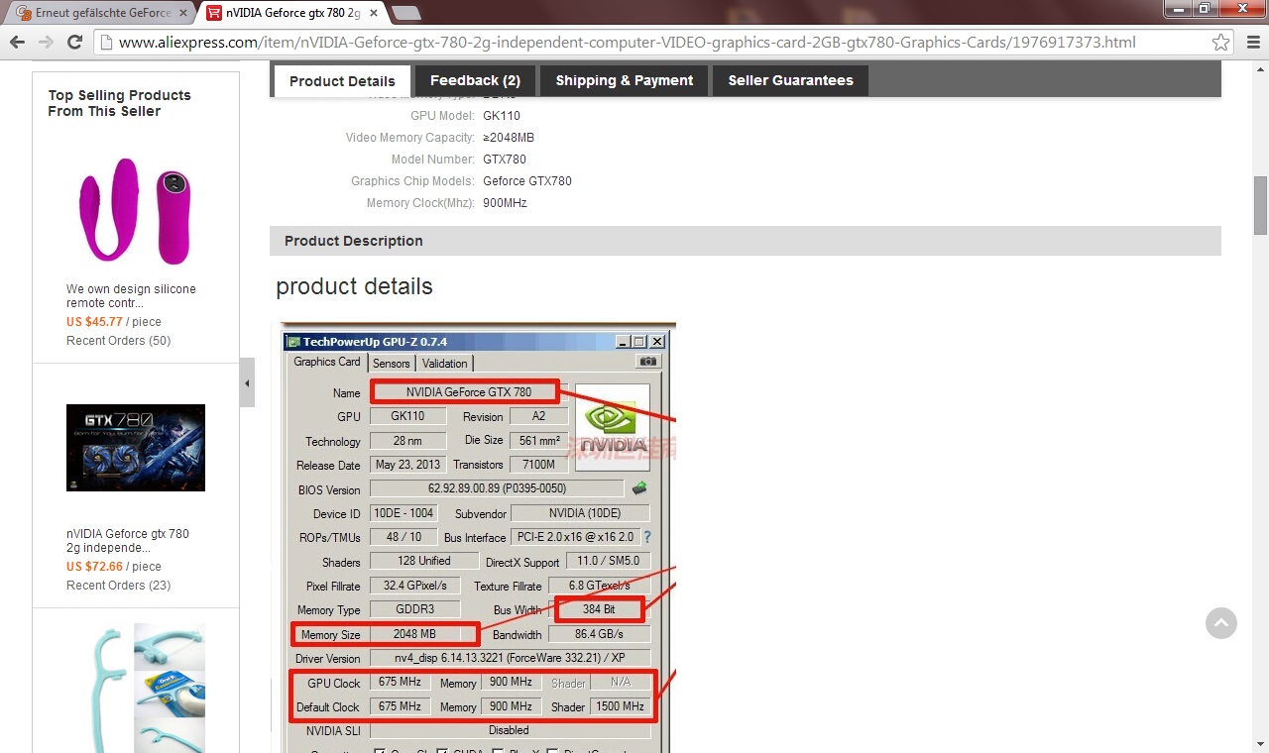Click the scroll-to-top round arrow button
The width and height of the screenshot is (1269, 753).
coord(1221,623)
